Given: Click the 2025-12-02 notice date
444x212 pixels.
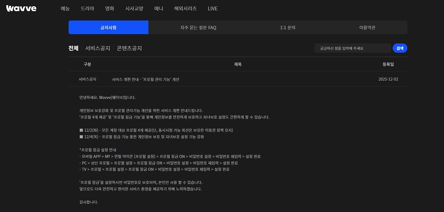Looking at the screenshot, I should [388, 79].
